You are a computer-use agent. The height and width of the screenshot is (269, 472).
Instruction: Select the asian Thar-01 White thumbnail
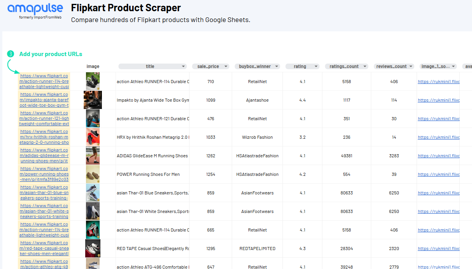click(93, 211)
